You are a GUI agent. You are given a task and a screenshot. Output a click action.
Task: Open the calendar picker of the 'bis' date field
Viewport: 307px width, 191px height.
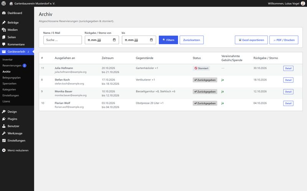151,40
